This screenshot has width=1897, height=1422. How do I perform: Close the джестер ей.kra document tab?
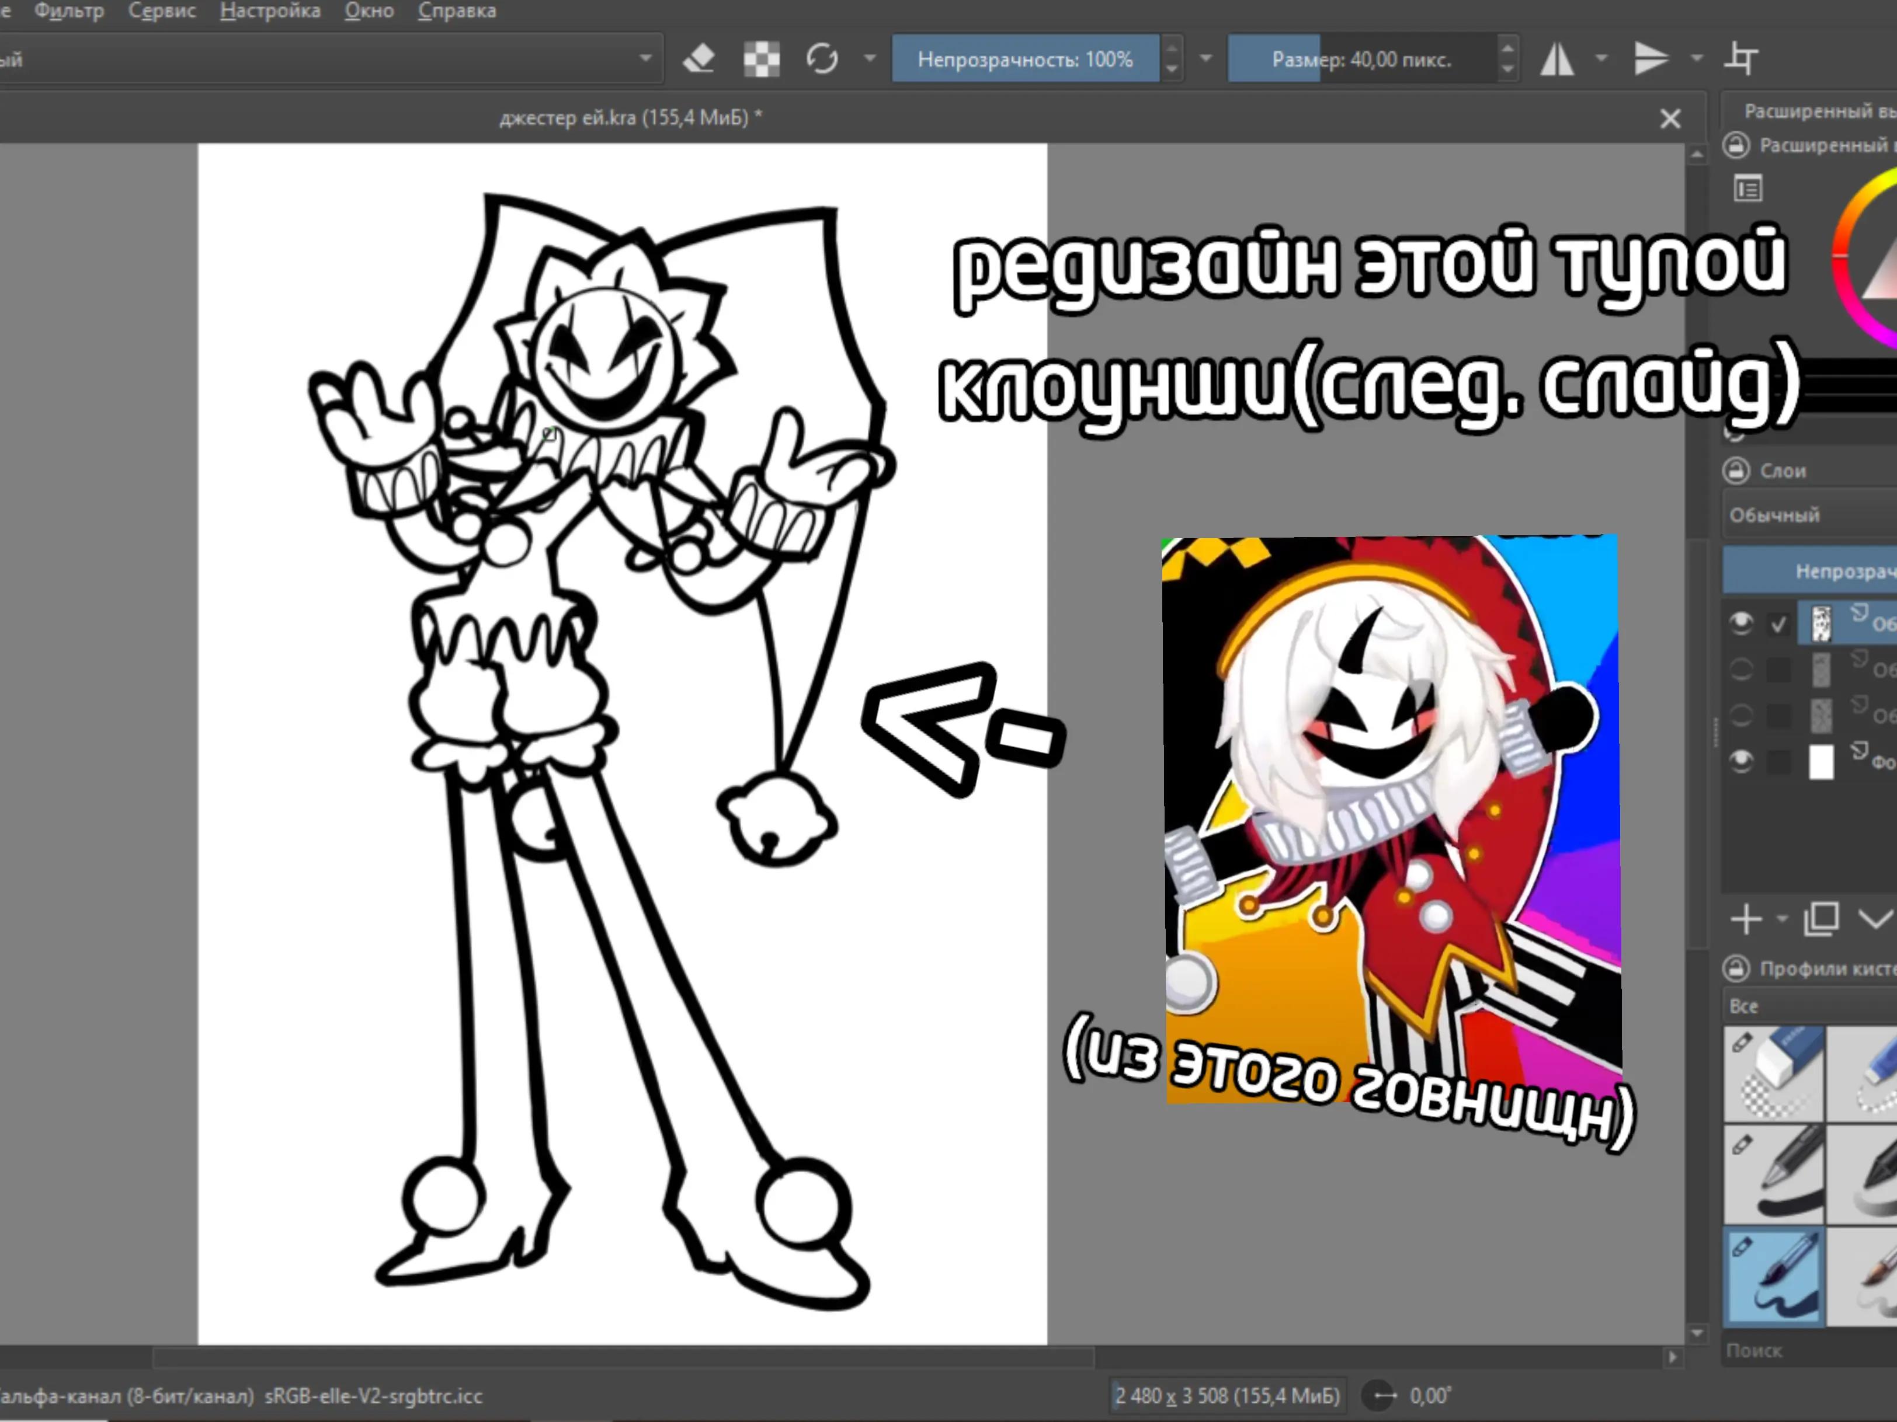point(1670,118)
